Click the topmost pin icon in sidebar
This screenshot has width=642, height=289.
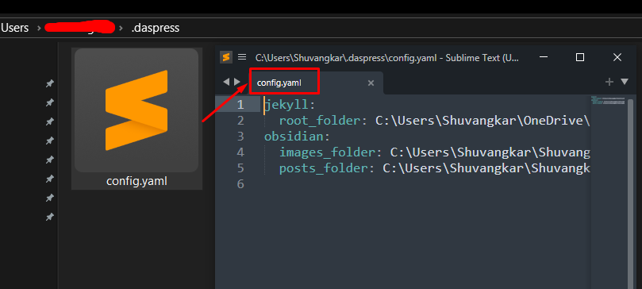click(49, 83)
